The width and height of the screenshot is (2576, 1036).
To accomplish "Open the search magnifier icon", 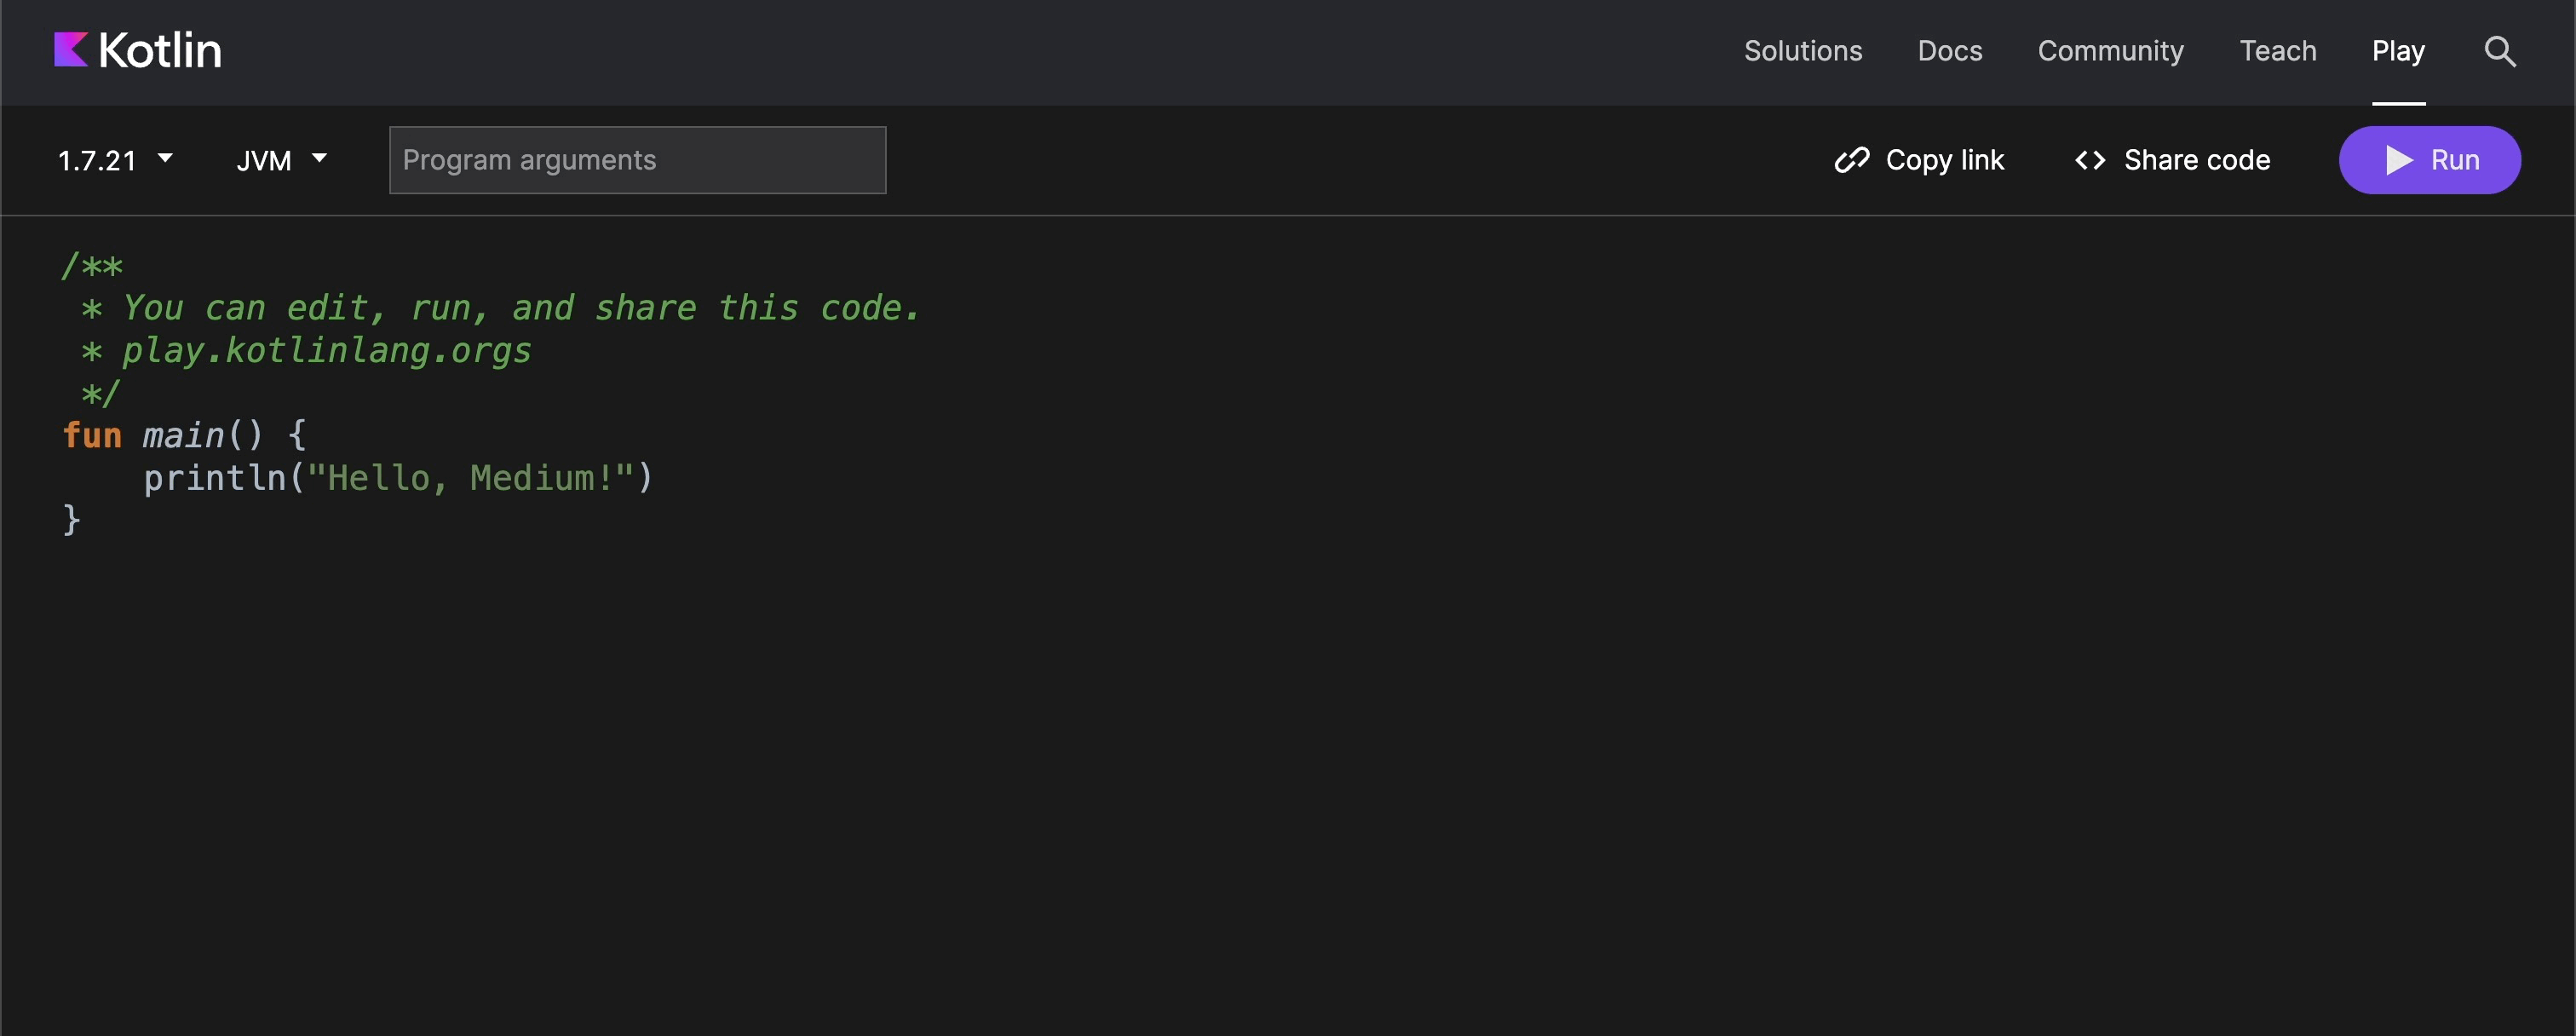I will coord(2500,51).
